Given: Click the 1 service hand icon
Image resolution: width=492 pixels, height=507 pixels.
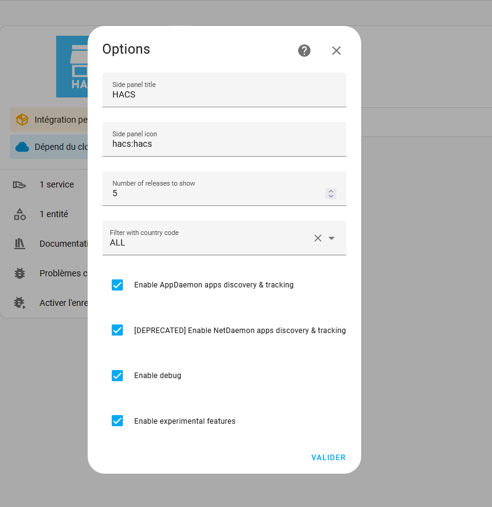Looking at the screenshot, I should pyautogui.click(x=20, y=184).
